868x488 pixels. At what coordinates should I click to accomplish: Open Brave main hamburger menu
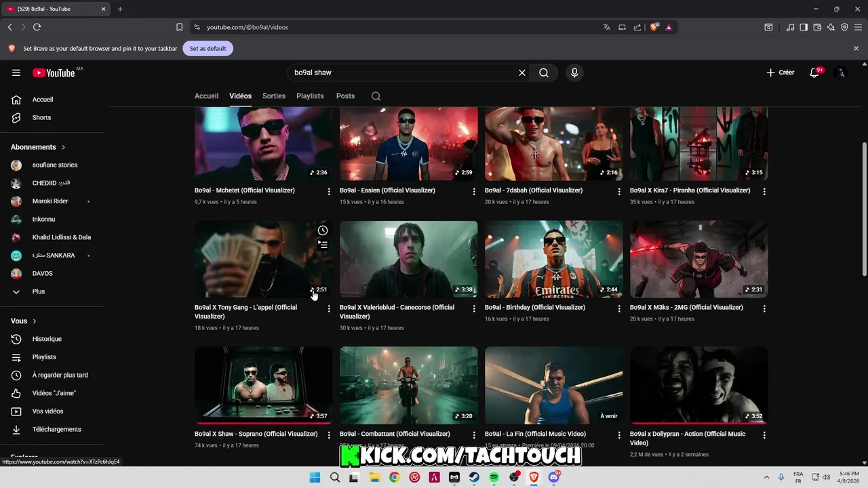click(858, 27)
